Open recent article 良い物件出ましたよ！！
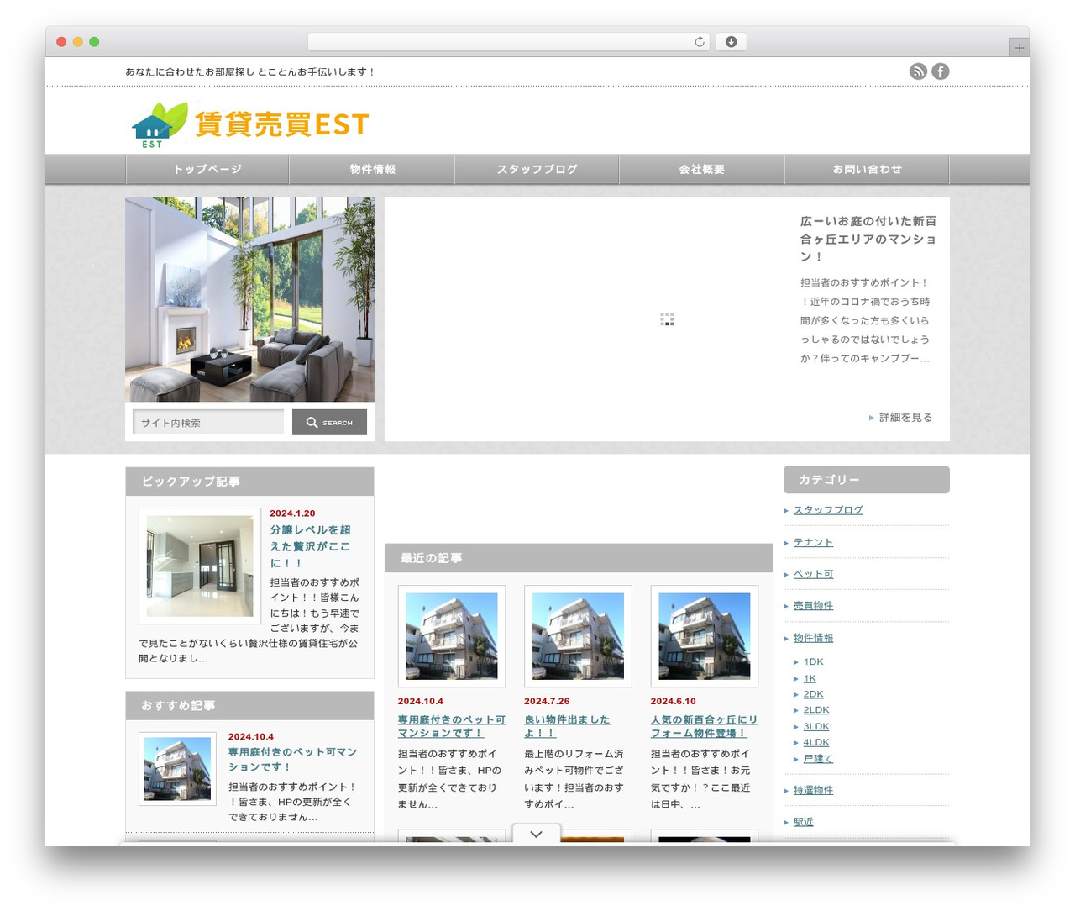Screen dimensions: 1075x911 [568, 726]
